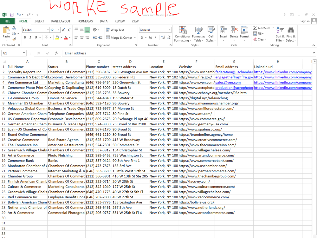Activate the Format Painter brush
This screenshot has height=238, width=317.
tap(14, 39)
